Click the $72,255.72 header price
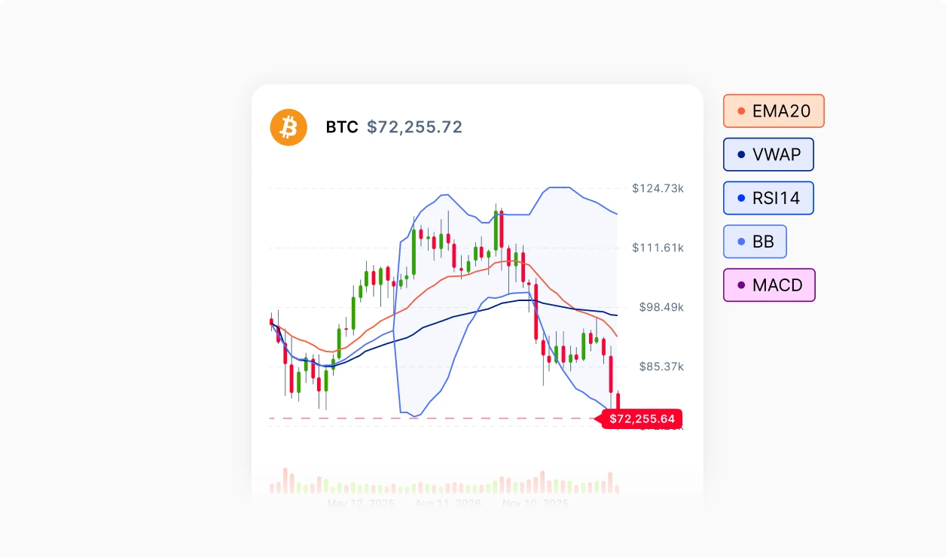 click(x=414, y=127)
